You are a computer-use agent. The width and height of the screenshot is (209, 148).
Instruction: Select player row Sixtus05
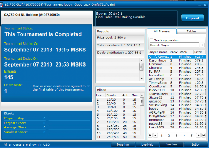pyautogui.click(x=177, y=97)
